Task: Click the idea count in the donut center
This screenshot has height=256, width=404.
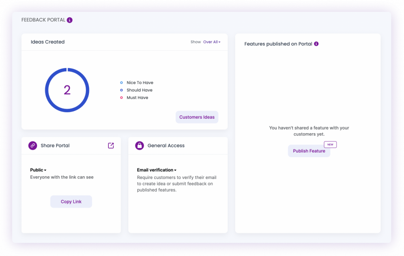Action: pos(67,90)
